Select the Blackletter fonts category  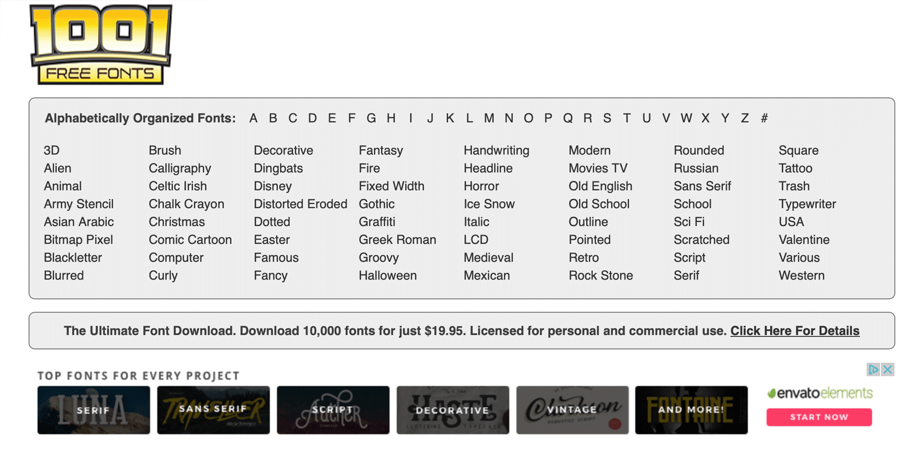[73, 258]
